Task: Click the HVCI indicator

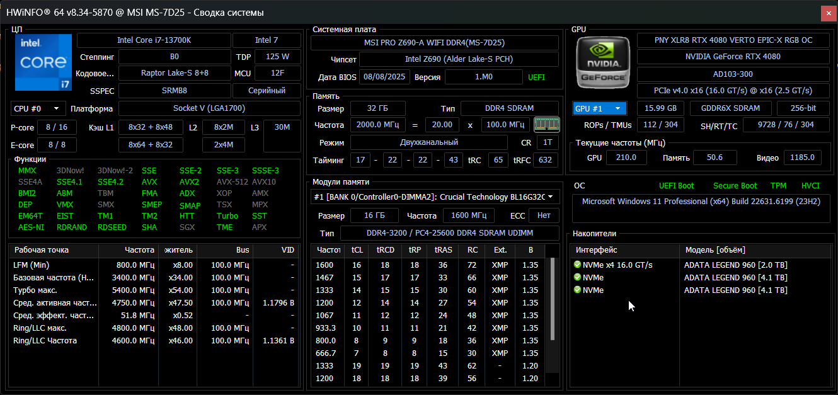Action: pyautogui.click(x=810, y=186)
